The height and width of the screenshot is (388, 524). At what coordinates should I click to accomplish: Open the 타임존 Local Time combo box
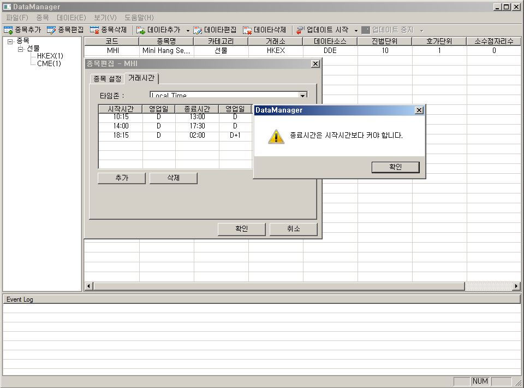tap(302, 96)
